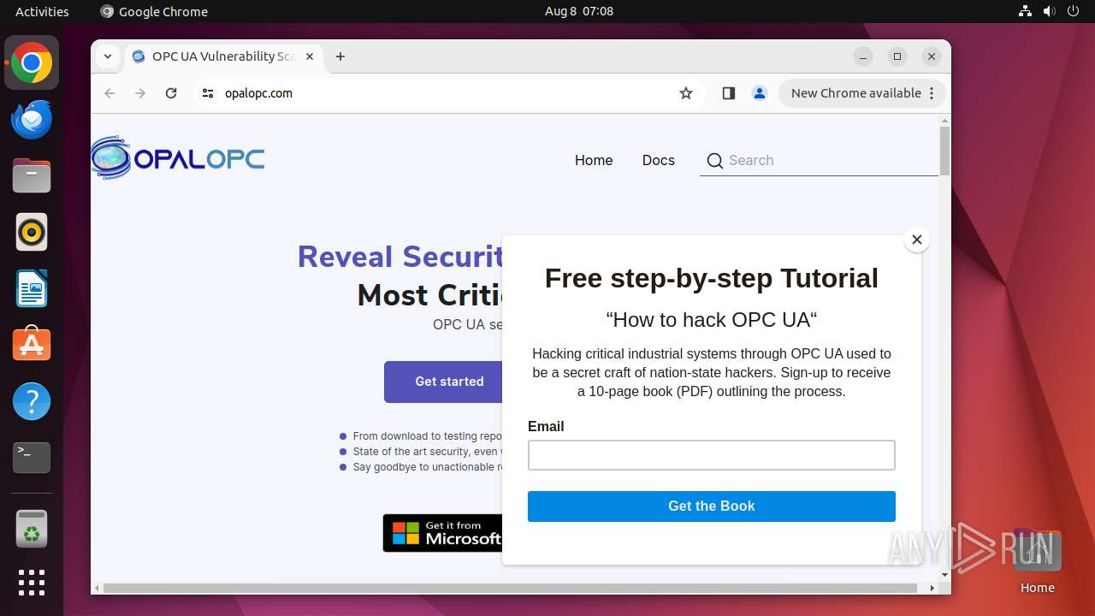
Task: Click the search magnifier icon on site
Action: (715, 161)
